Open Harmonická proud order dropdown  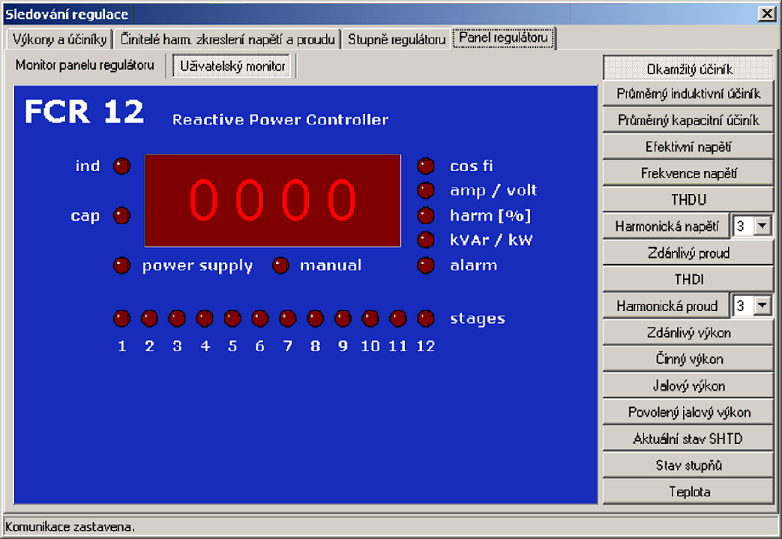762,305
